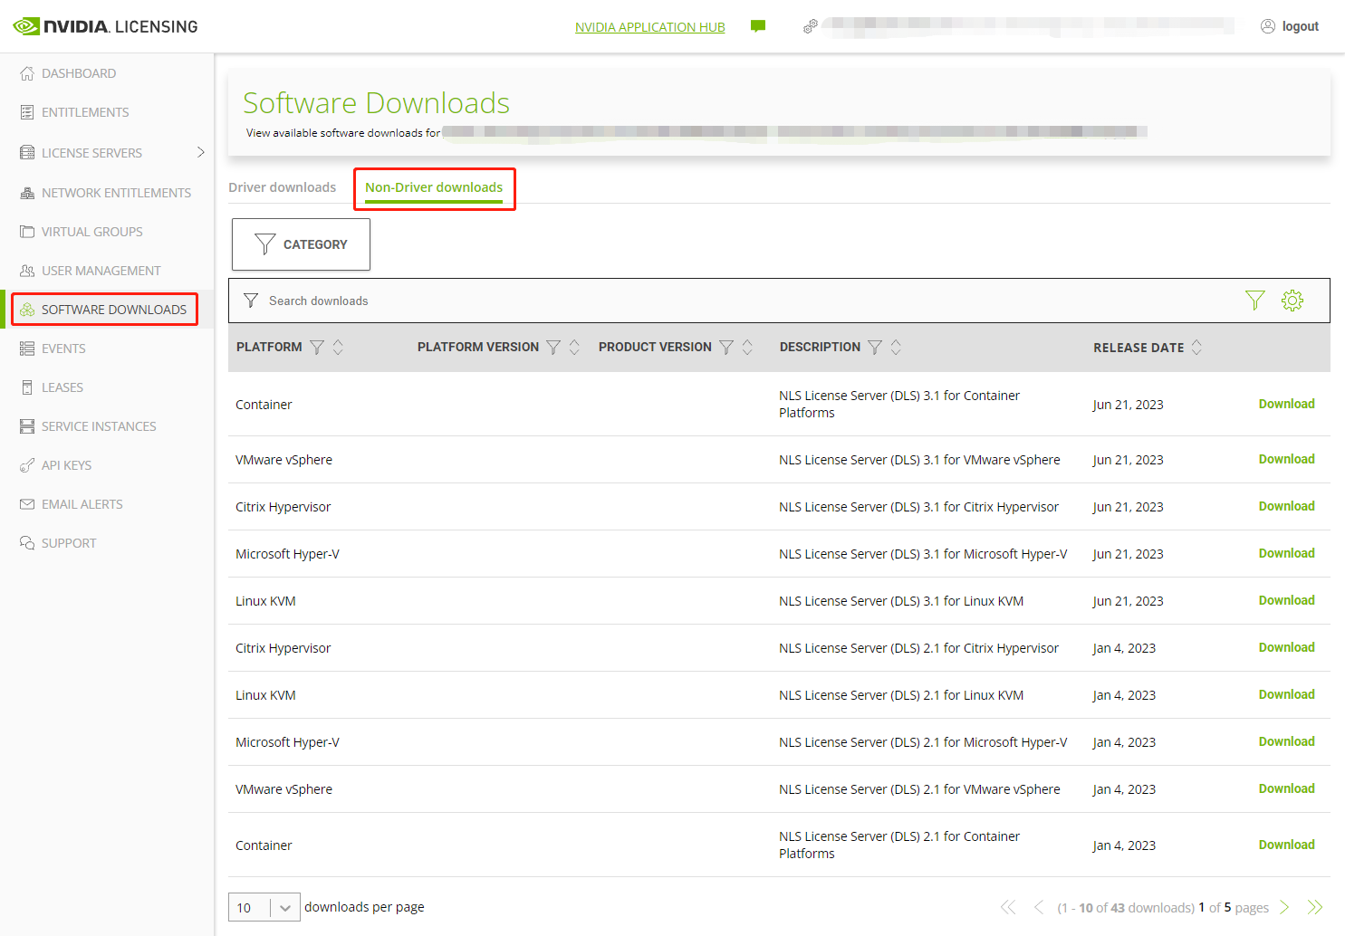Filter the Platform Version column
This screenshot has width=1345, height=936.
tap(553, 348)
